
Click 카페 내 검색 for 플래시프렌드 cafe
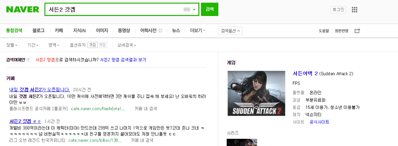click(146, 109)
